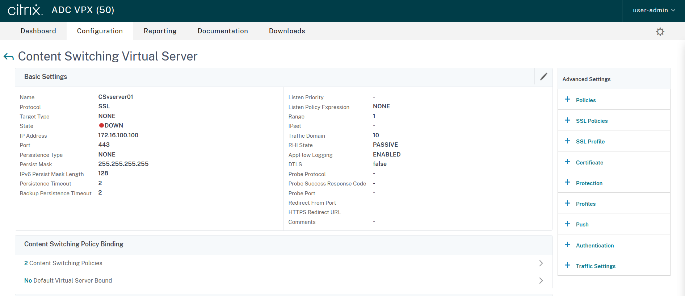685x296 pixels.
Task: Click the plus icon next to SSL Policies
Action: click(x=567, y=120)
